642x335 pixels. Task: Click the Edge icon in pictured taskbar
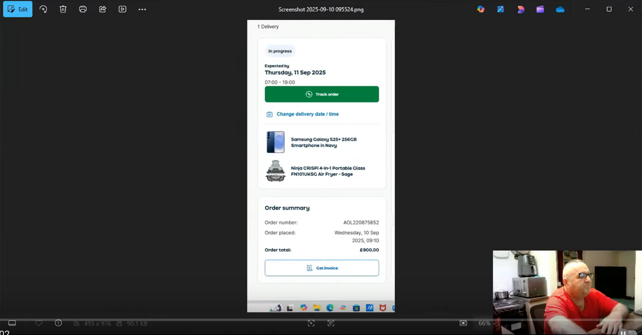pos(330,308)
